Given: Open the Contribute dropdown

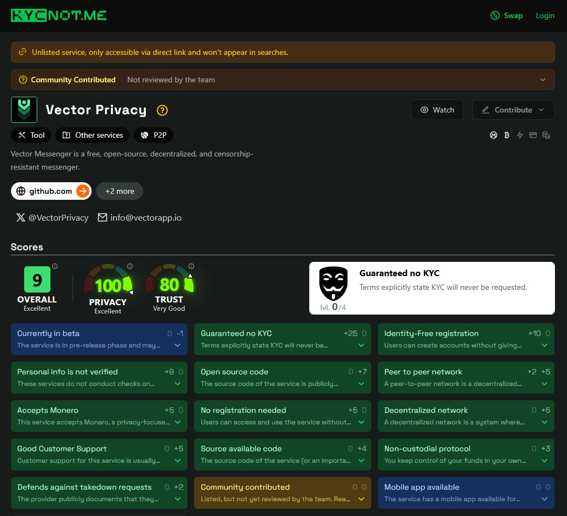Looking at the screenshot, I should click(x=513, y=110).
